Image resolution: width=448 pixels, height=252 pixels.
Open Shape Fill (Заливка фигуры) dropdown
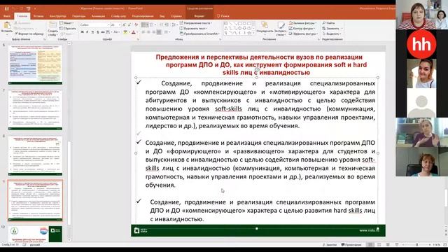(x=303, y=23)
